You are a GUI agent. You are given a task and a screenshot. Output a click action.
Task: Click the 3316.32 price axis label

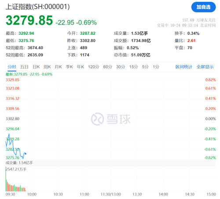(12, 98)
